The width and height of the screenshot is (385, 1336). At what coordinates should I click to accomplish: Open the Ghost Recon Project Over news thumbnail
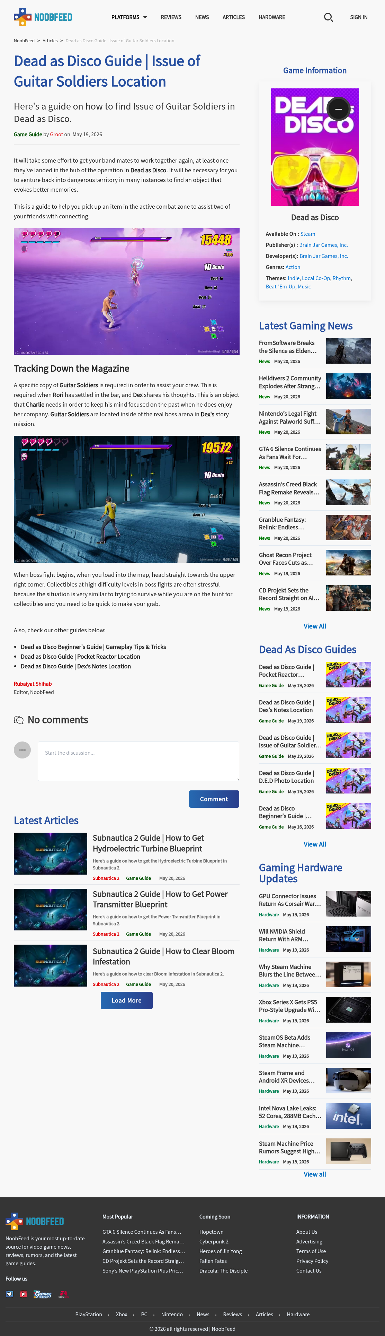(348, 563)
